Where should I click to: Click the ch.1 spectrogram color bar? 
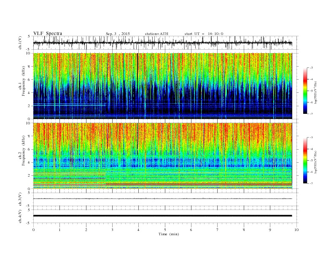tap(305, 91)
